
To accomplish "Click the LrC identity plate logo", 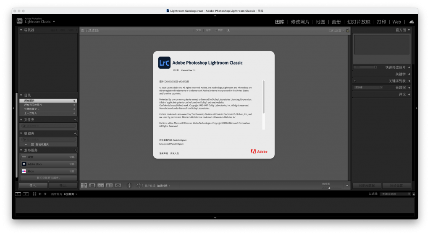I will tap(19, 21).
